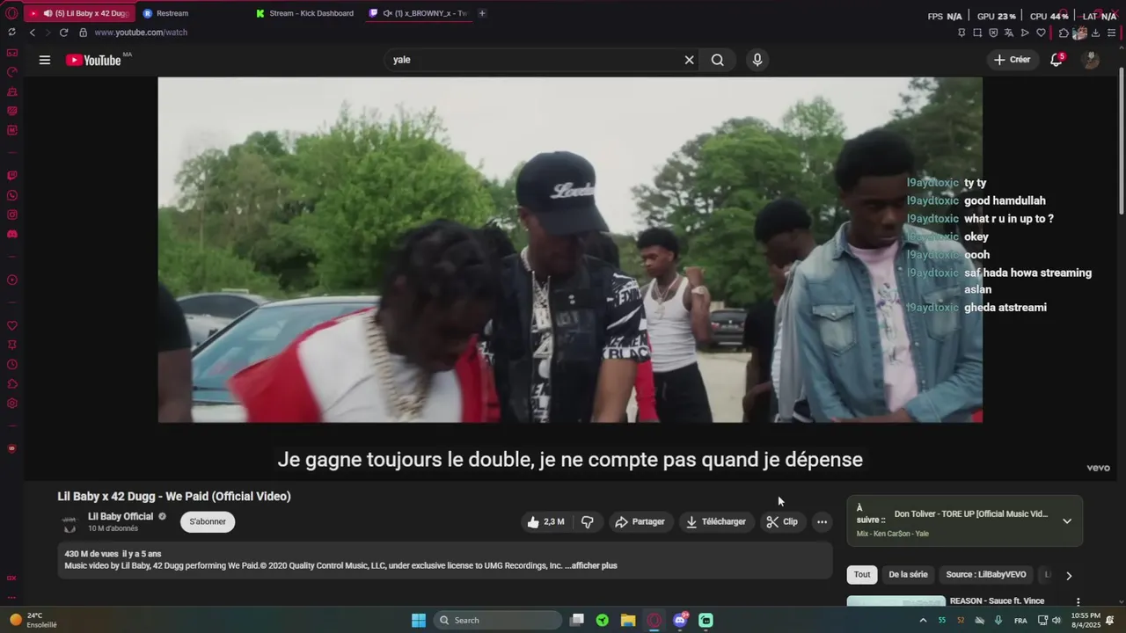Open the YouTube account avatar menu
The width and height of the screenshot is (1126, 633).
1091,60
